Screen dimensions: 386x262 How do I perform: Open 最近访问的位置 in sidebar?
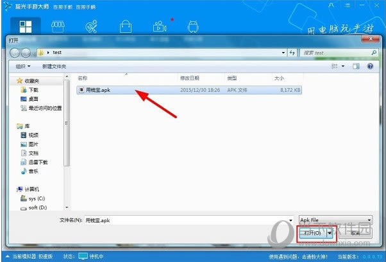(41, 108)
